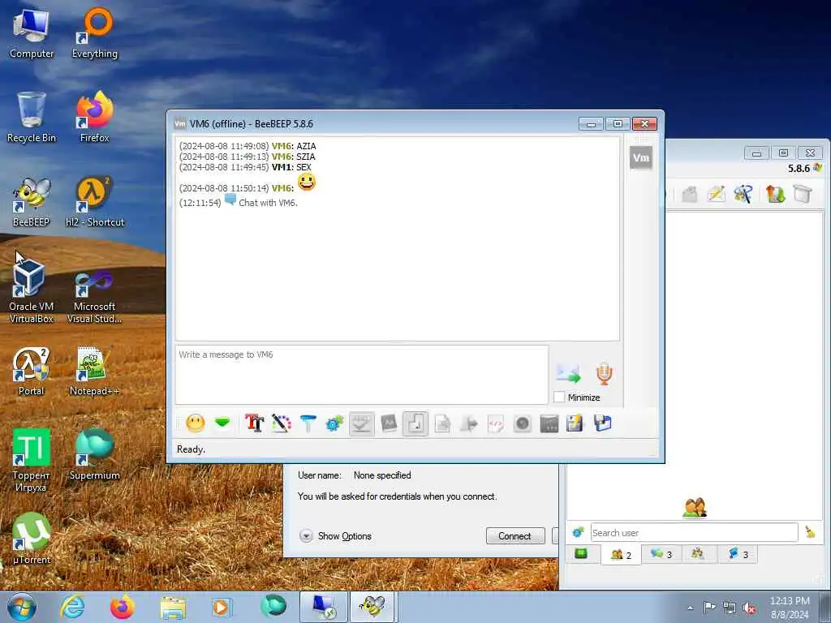The width and height of the screenshot is (831, 623).
Task: Switch to the blue-flag tab showing 3
Action: [x=738, y=554]
